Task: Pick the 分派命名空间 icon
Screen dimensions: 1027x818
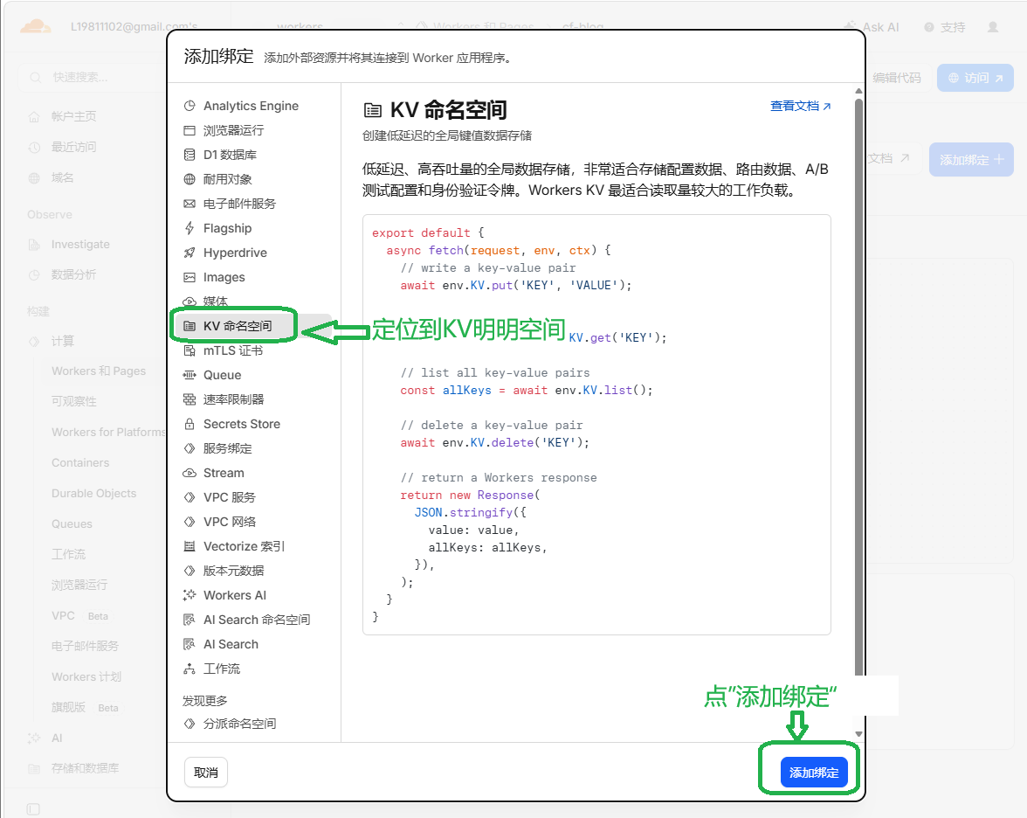Action: tap(190, 724)
